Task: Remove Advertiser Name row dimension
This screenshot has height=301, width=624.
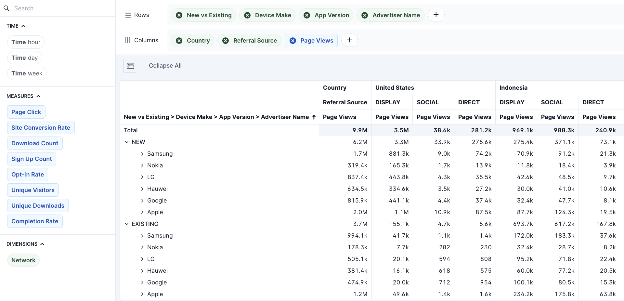Action: tap(365, 15)
